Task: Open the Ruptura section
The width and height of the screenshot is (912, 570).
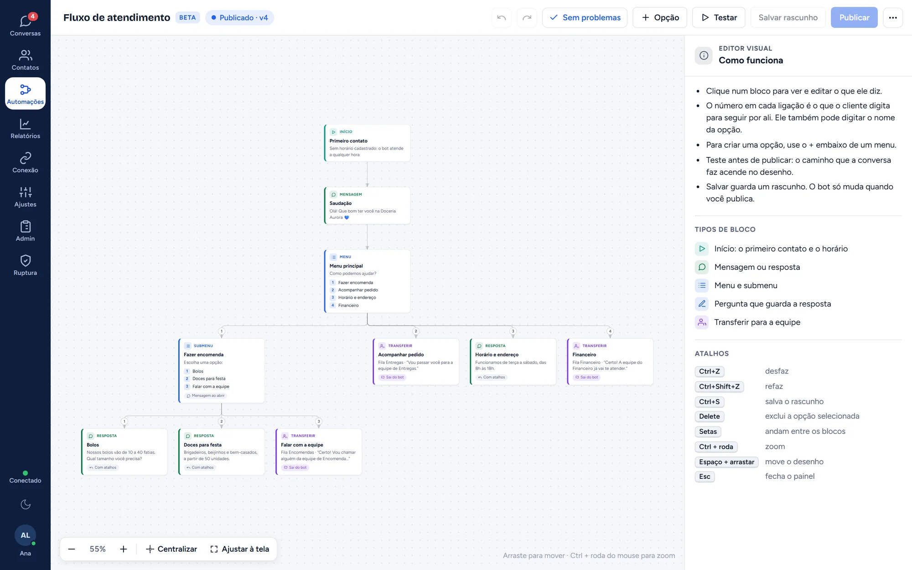Action: pyautogui.click(x=25, y=264)
